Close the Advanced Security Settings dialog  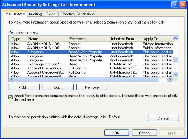tap(183, 5)
